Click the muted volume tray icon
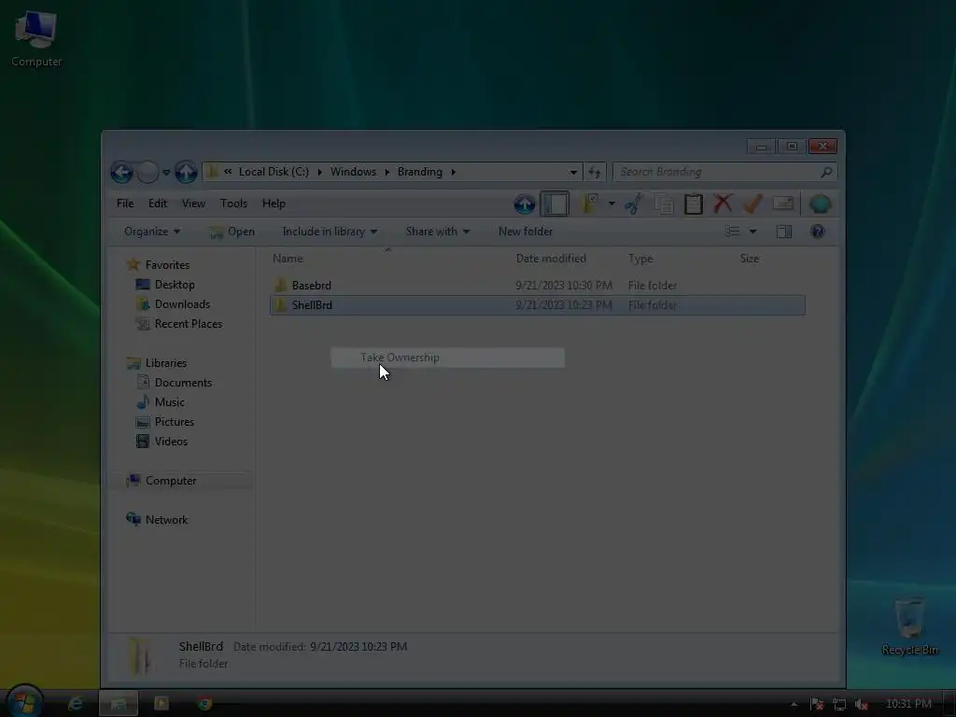 862,704
